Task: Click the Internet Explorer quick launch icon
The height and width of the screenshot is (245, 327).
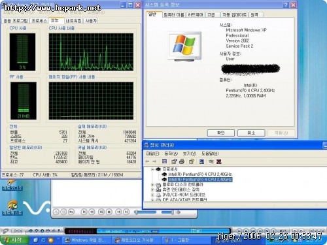Action: 43,240
